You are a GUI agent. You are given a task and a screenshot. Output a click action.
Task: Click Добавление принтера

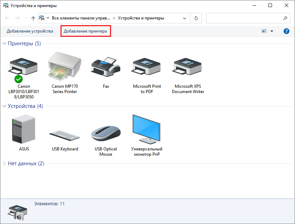(85, 31)
